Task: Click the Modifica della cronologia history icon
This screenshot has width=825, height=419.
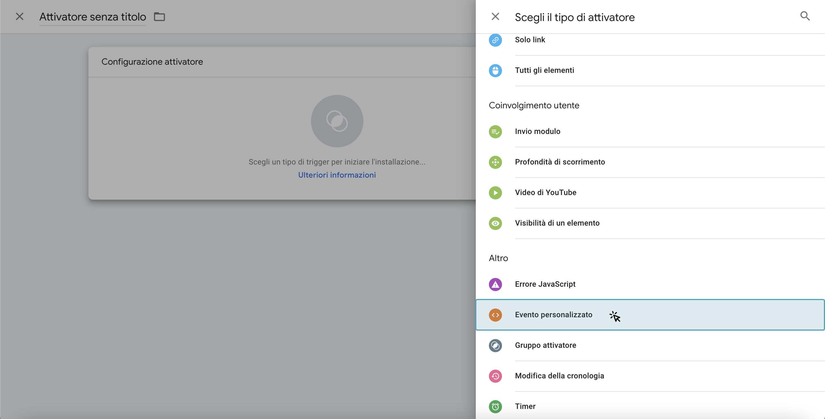Action: pyautogui.click(x=495, y=376)
